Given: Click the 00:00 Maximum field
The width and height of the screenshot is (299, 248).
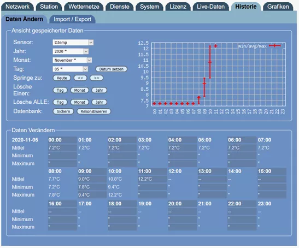Looking at the screenshot, I should click(x=62, y=163).
